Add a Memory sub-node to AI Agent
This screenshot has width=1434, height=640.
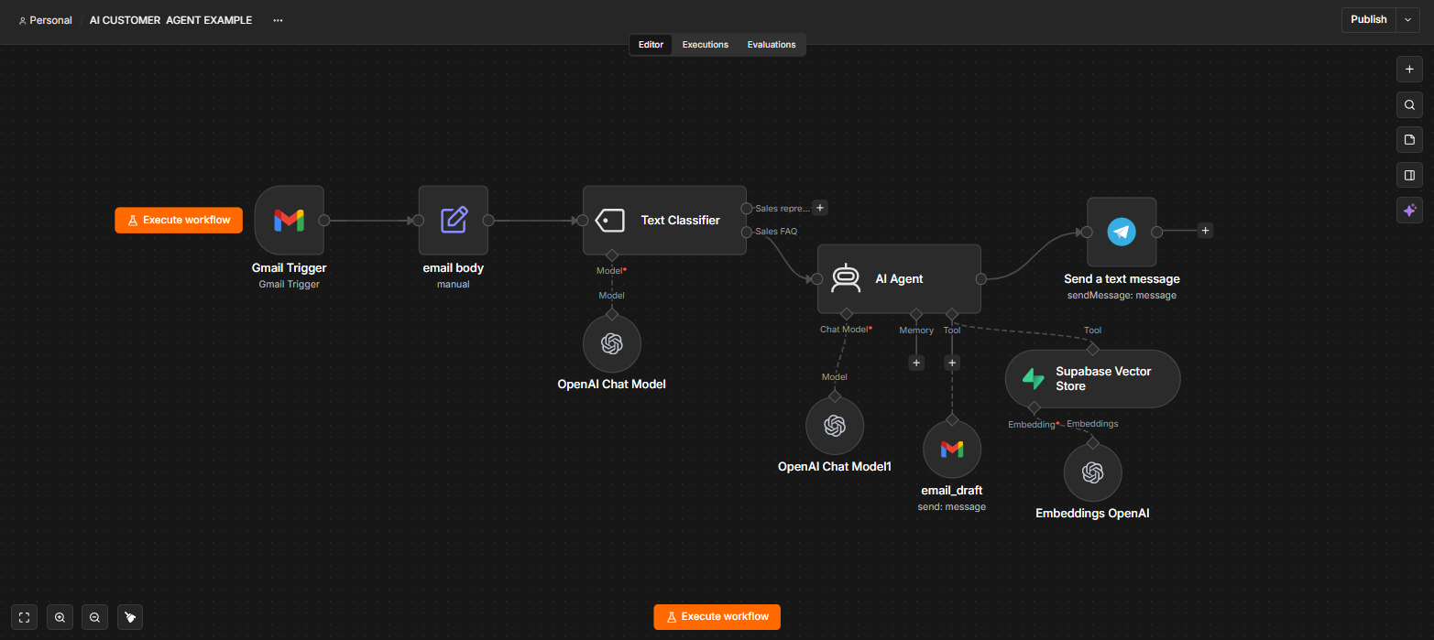tap(915, 363)
